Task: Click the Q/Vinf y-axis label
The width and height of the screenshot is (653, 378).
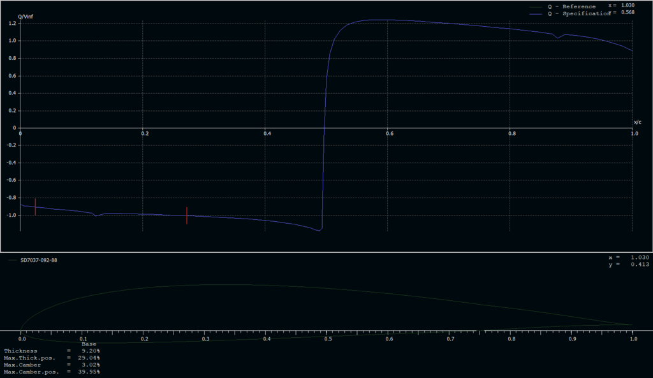Action: [26, 16]
